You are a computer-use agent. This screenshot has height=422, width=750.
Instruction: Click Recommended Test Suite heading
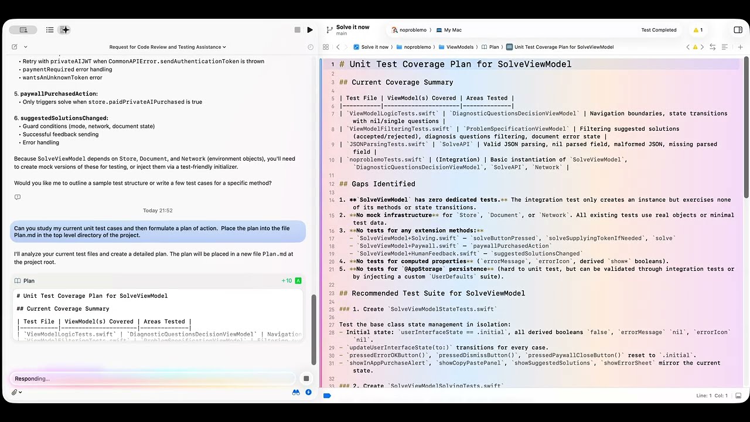[432, 293]
